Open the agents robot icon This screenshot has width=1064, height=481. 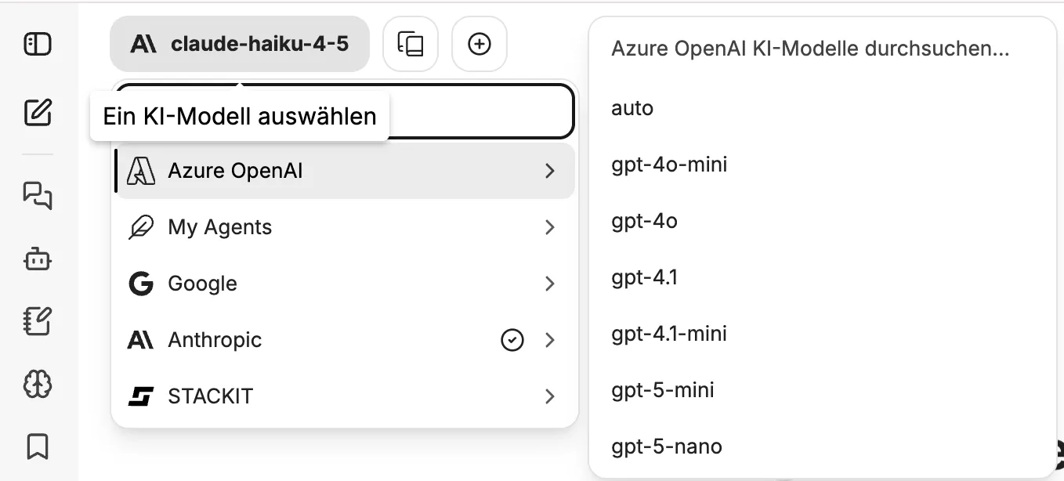tap(38, 259)
